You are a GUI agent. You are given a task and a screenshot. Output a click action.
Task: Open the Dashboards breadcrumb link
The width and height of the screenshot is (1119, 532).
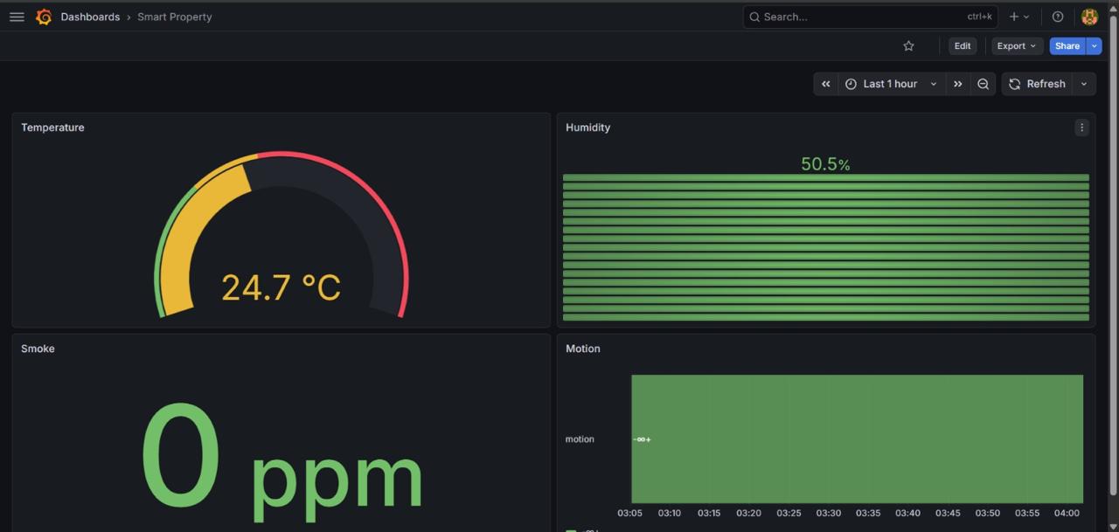tap(90, 17)
